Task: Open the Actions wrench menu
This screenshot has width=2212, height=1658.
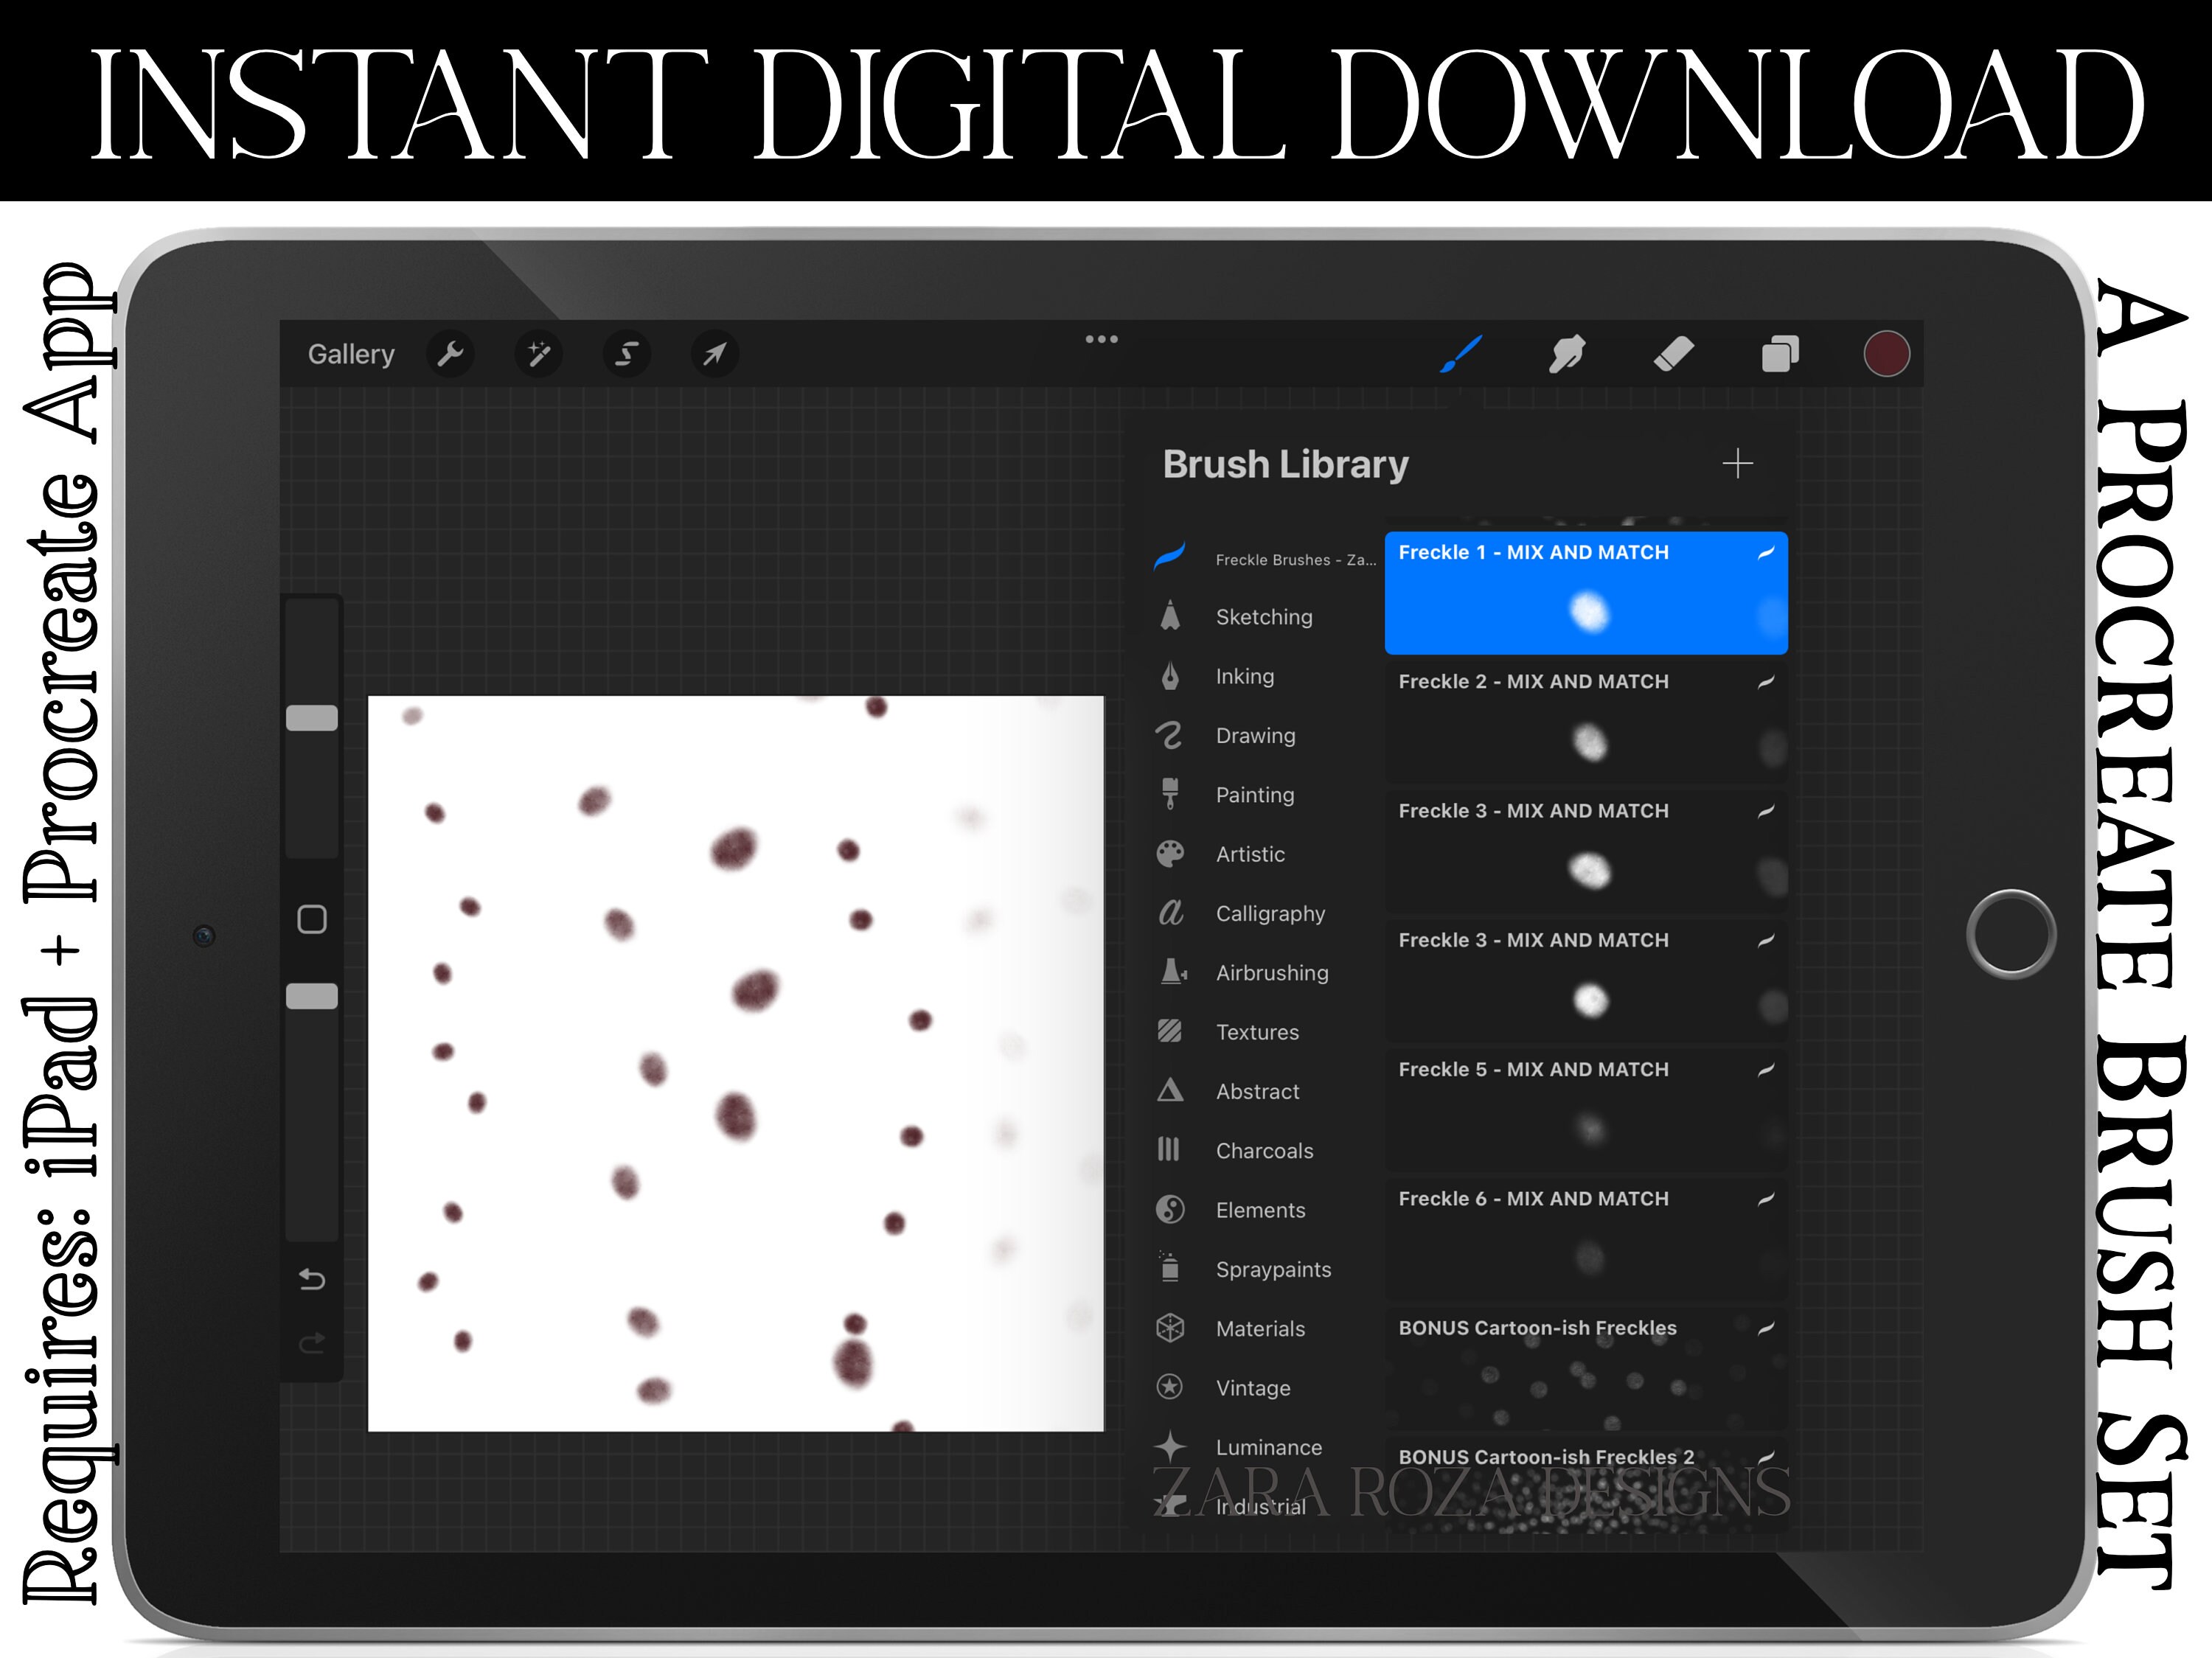Action: coord(450,354)
